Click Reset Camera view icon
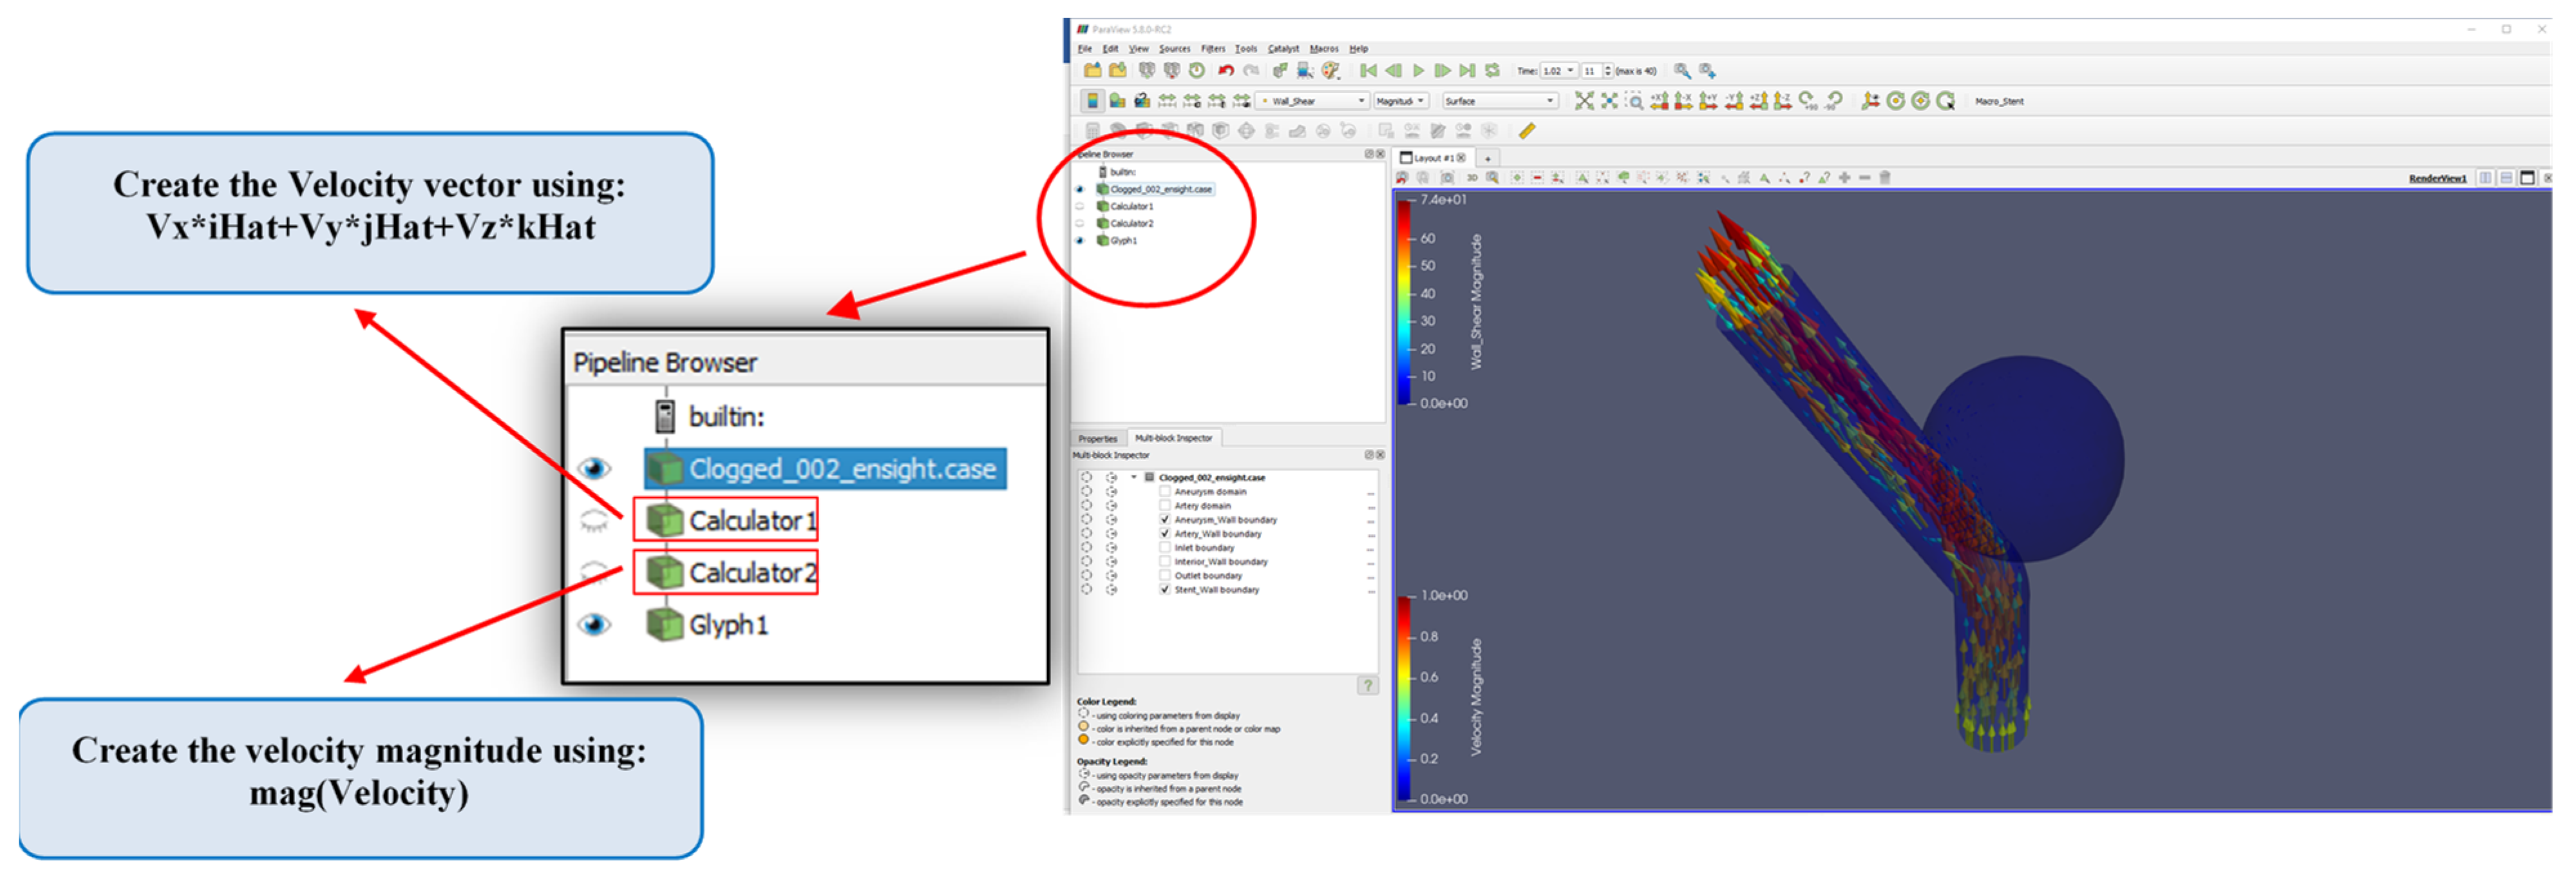The height and width of the screenshot is (879, 2576). pyautogui.click(x=1584, y=101)
